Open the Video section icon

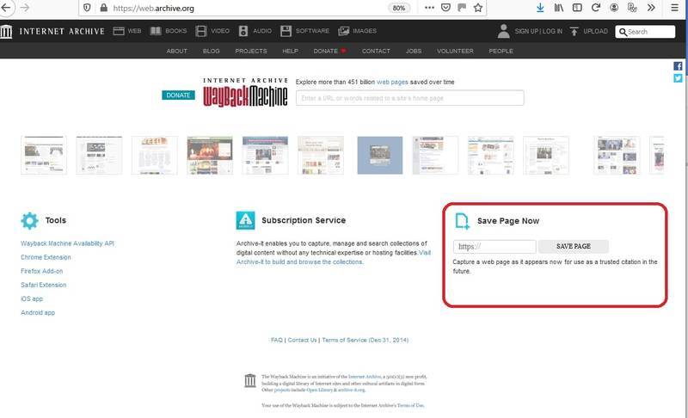point(201,31)
